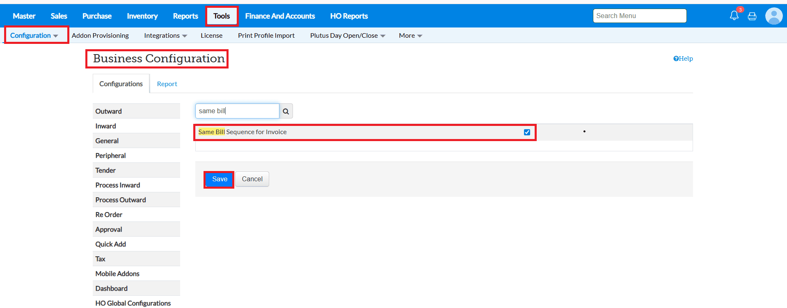
Task: Focus the configuration search box
Action: pos(237,111)
